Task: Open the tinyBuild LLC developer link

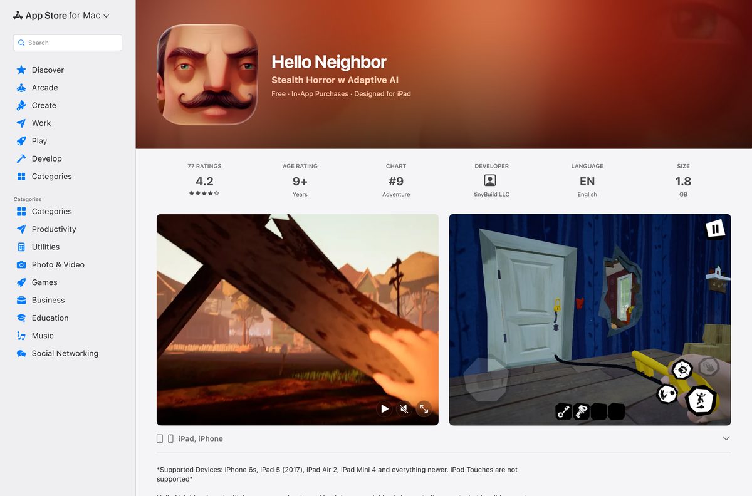Action: pyautogui.click(x=492, y=194)
